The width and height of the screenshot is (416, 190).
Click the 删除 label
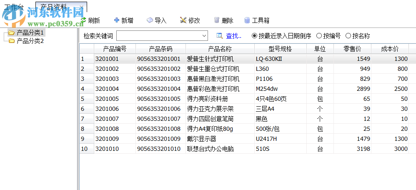[227, 20]
